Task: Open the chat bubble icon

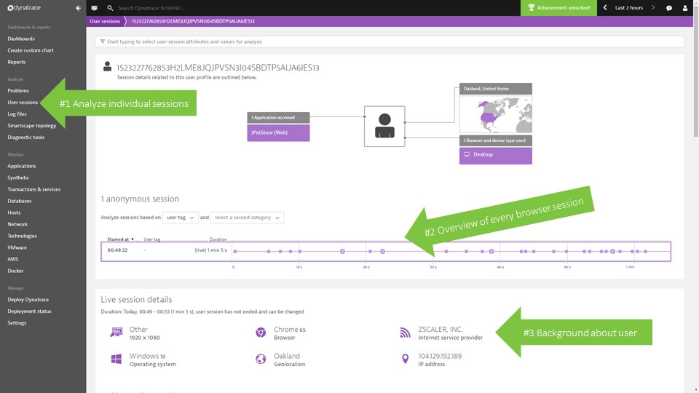Action: 669,8
